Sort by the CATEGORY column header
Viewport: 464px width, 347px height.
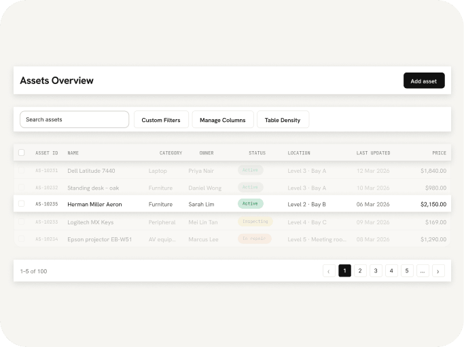[171, 153]
